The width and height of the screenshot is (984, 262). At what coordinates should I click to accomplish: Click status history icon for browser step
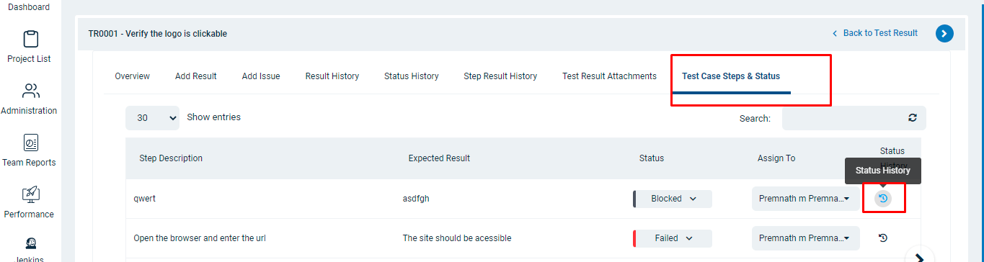883,238
